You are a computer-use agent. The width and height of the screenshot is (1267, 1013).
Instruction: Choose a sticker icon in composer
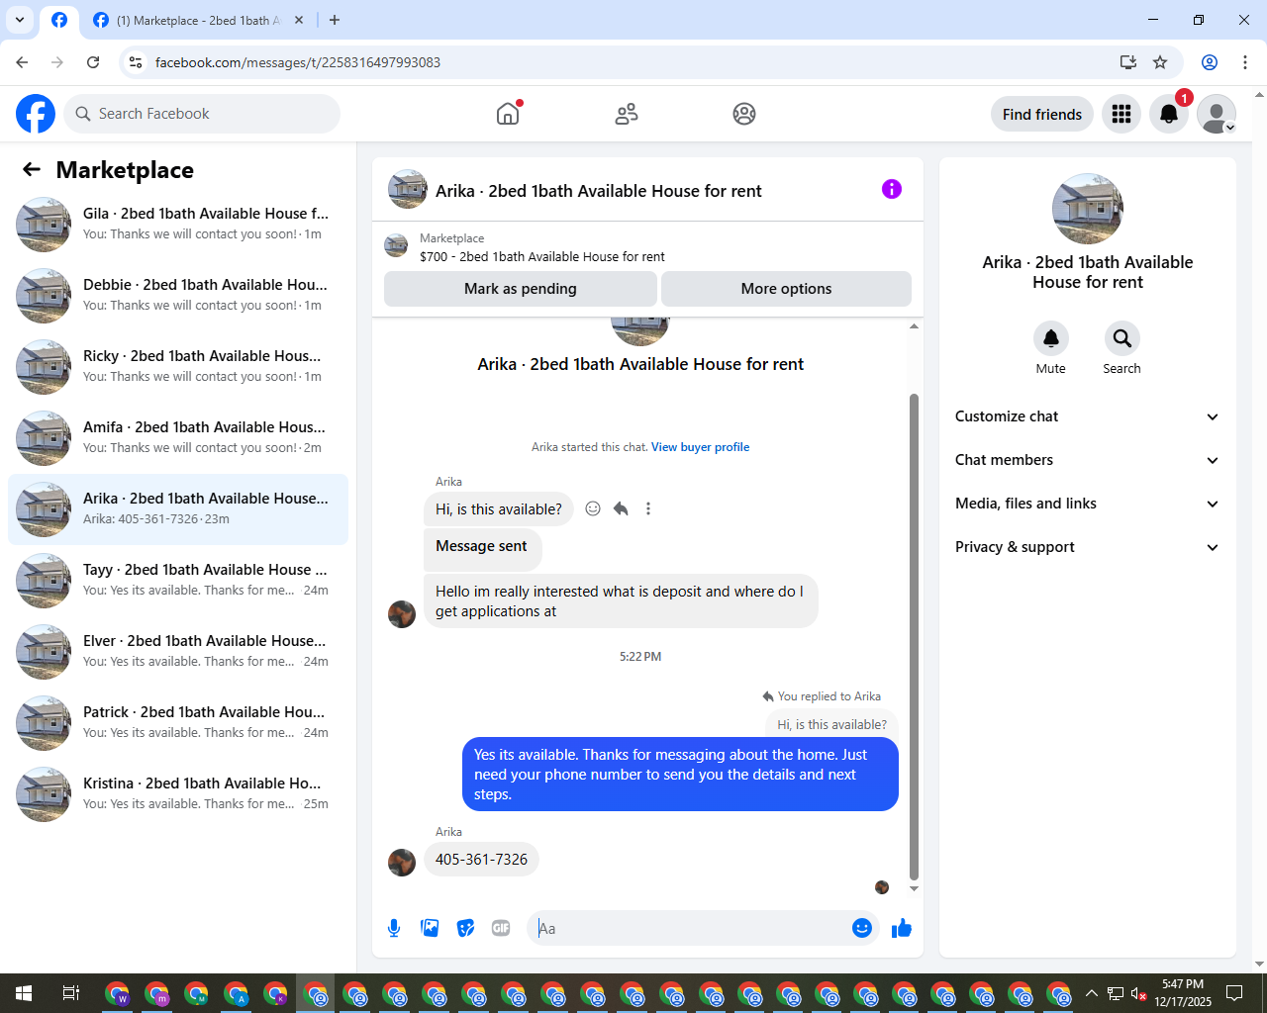[x=465, y=928]
